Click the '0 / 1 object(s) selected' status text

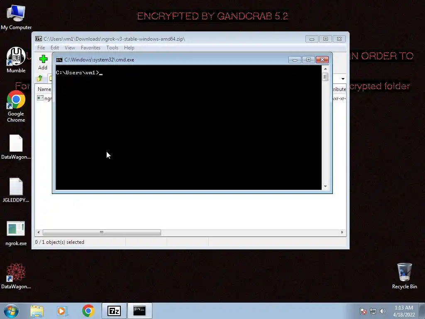[x=60, y=242]
